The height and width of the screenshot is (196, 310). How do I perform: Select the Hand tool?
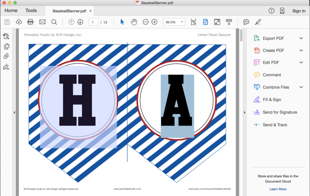point(133,22)
